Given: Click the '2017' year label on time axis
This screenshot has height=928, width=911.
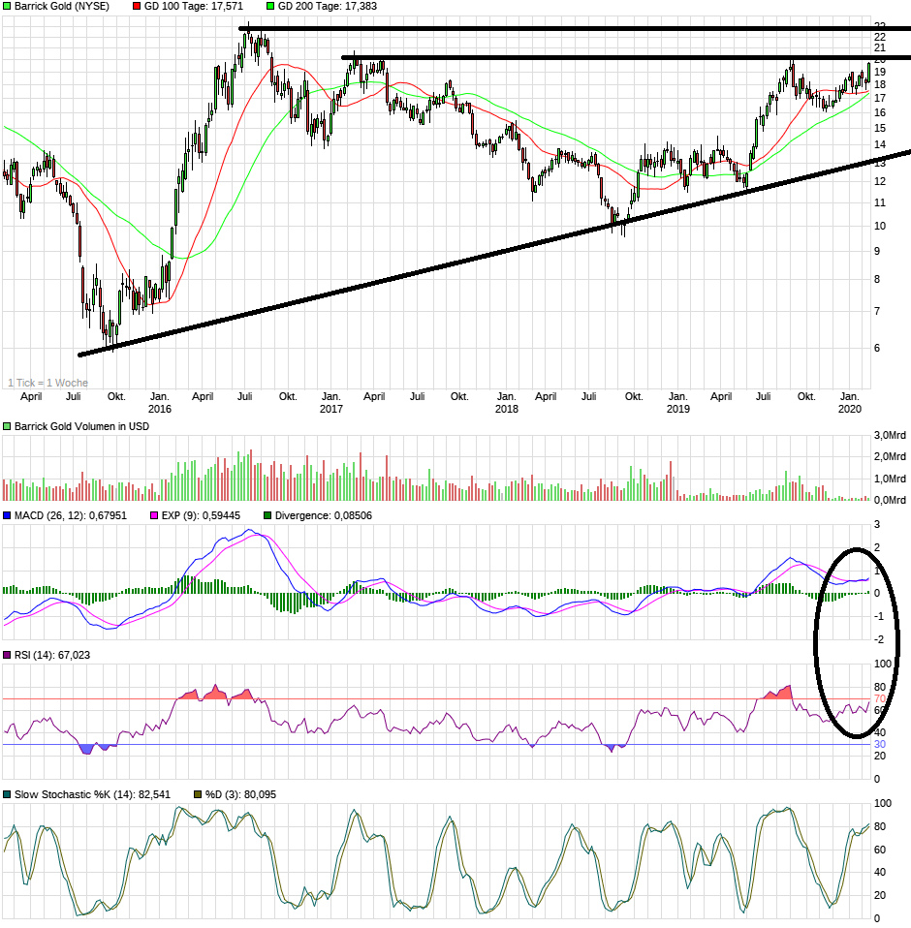Looking at the screenshot, I should [330, 409].
